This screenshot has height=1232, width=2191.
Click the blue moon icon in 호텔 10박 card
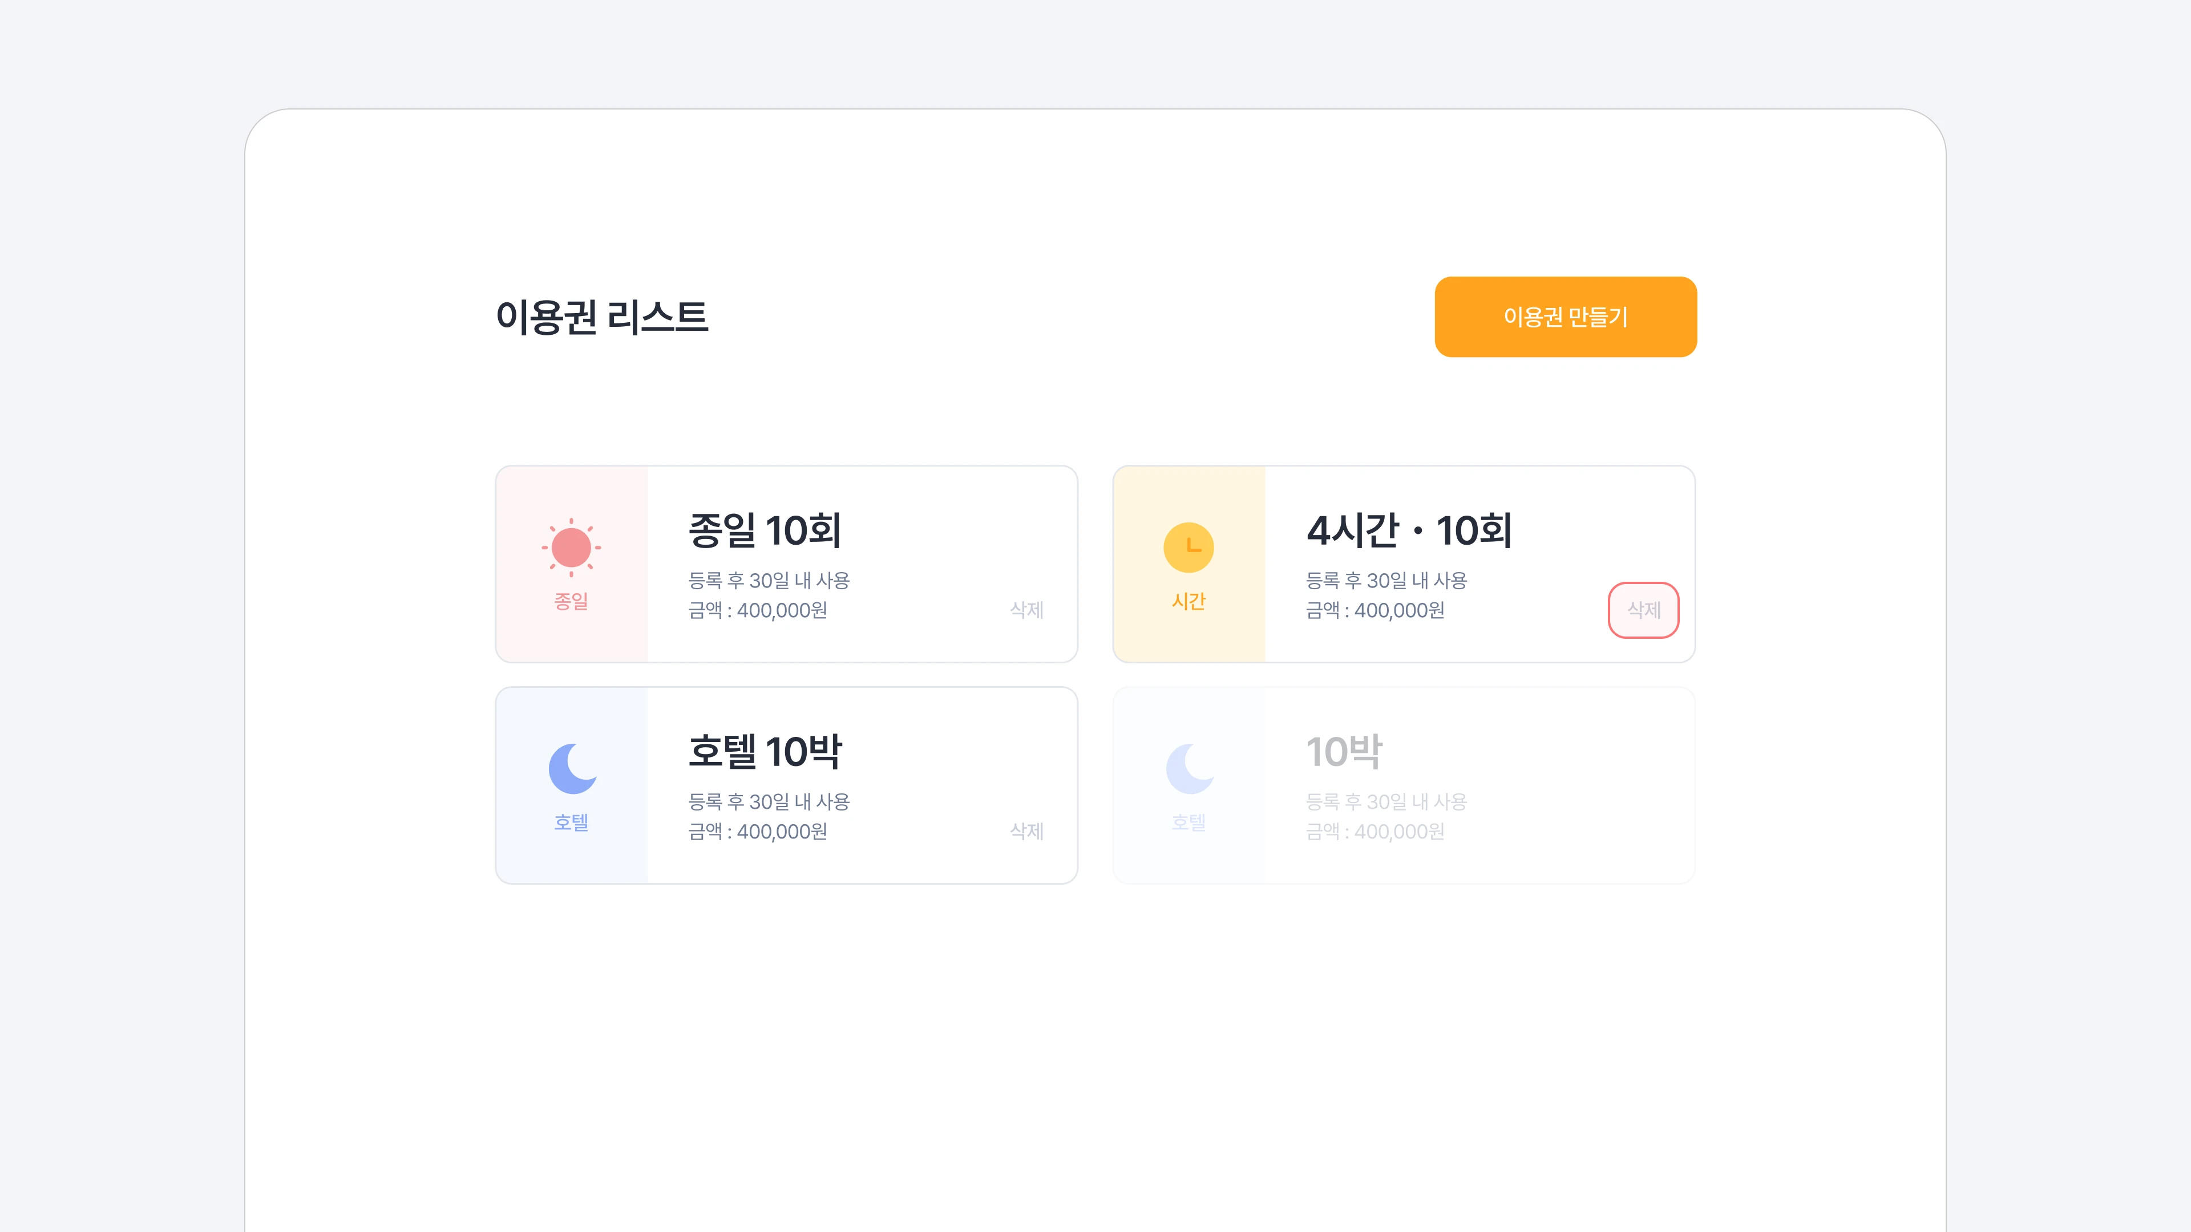[572, 768]
